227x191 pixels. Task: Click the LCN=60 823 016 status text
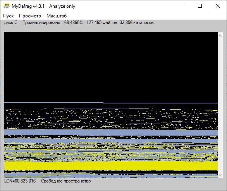(x=20, y=181)
